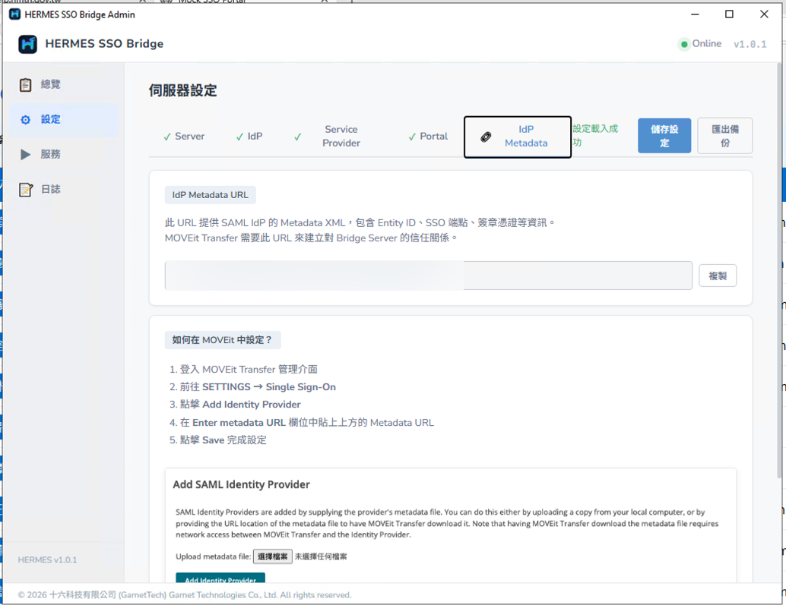Click the vertical scrollbar of the window
This screenshot has height=608, width=786.
778,270
